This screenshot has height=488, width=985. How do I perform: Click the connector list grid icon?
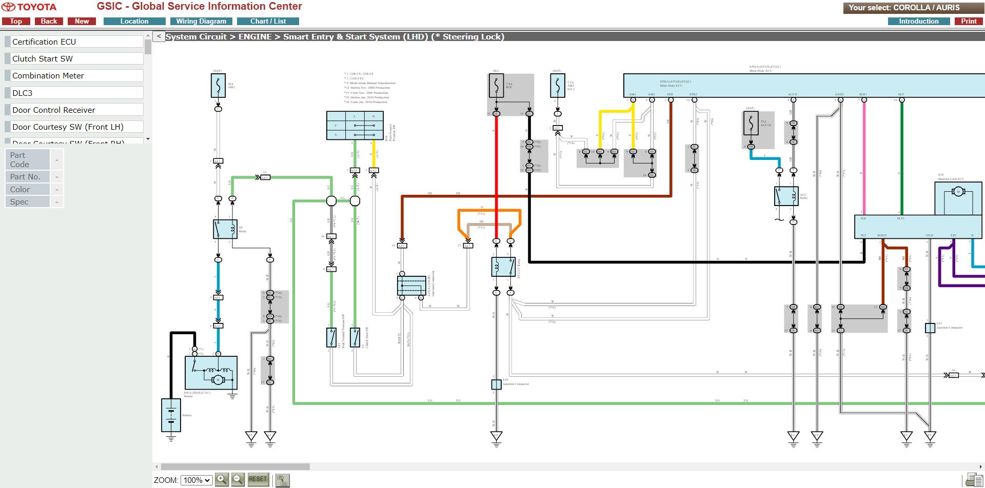[283, 480]
